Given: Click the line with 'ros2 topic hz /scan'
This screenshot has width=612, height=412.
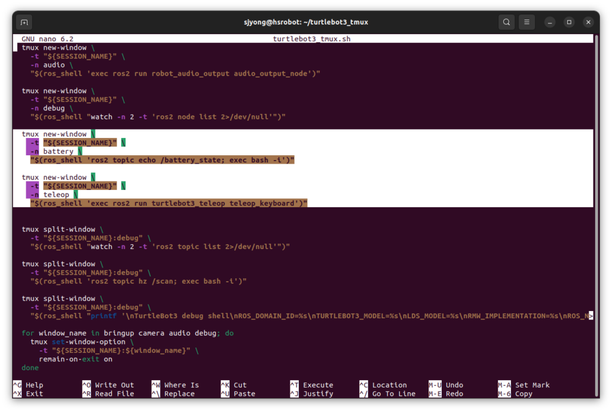Looking at the screenshot, I should (x=139, y=281).
